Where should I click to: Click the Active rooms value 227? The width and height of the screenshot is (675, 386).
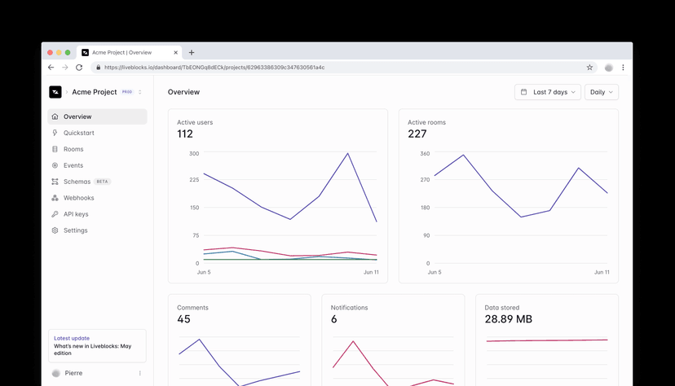click(x=417, y=134)
